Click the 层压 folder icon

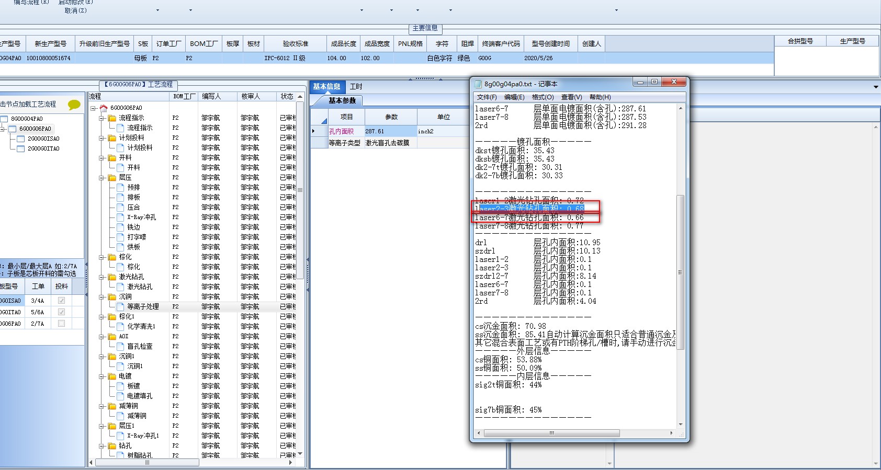click(112, 178)
